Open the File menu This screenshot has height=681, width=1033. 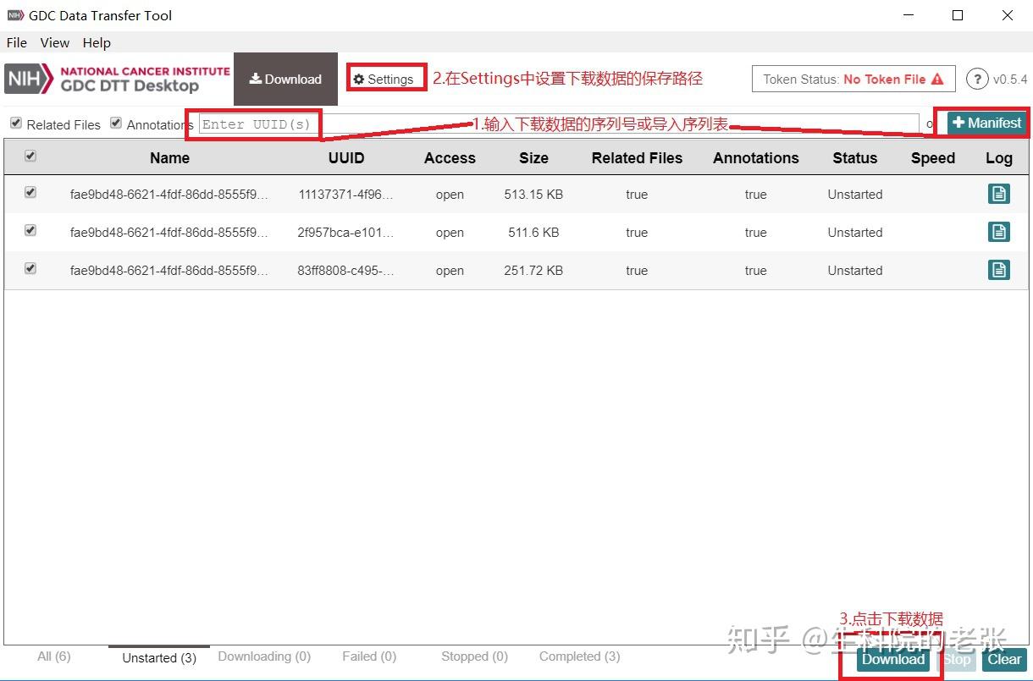16,42
